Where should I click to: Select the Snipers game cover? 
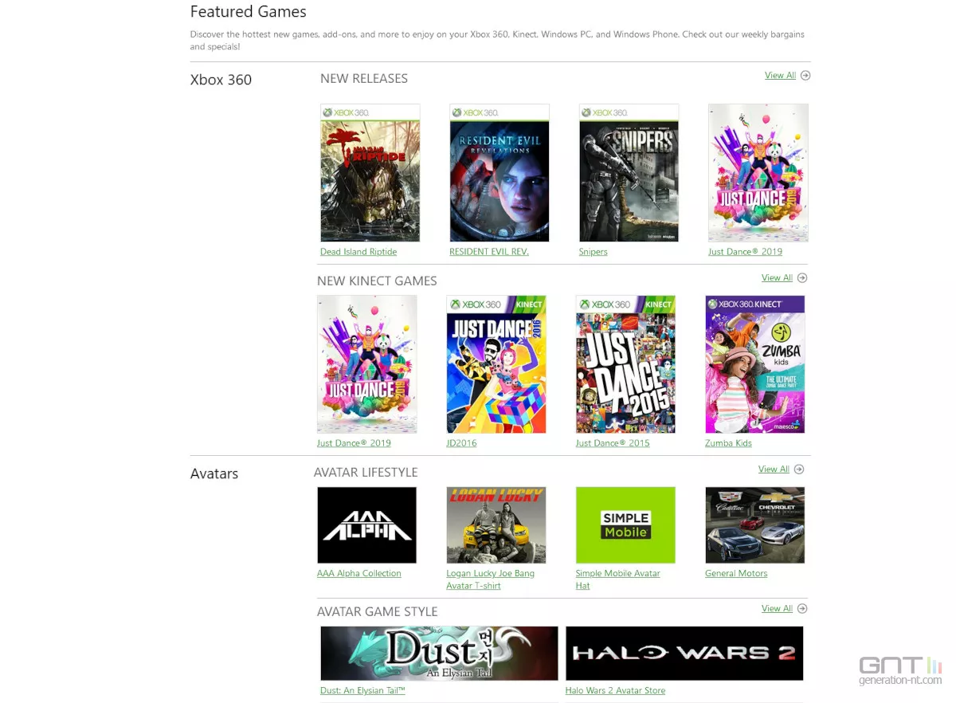coord(629,173)
